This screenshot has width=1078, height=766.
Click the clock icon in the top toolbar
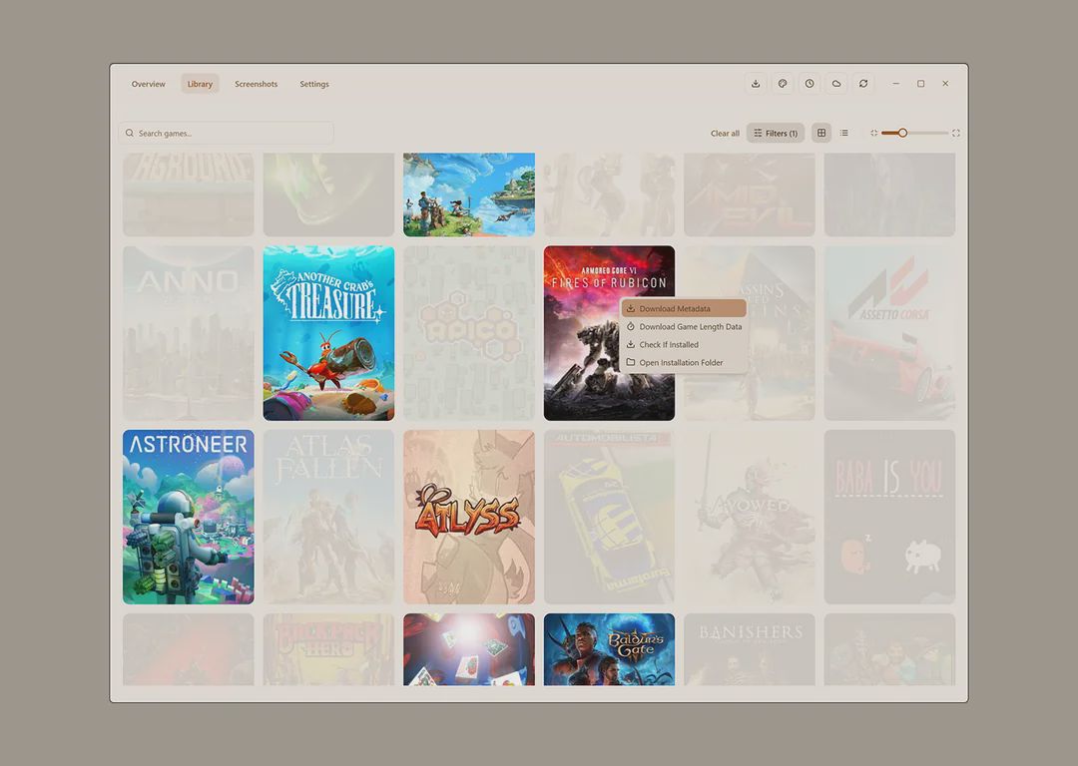pos(809,84)
